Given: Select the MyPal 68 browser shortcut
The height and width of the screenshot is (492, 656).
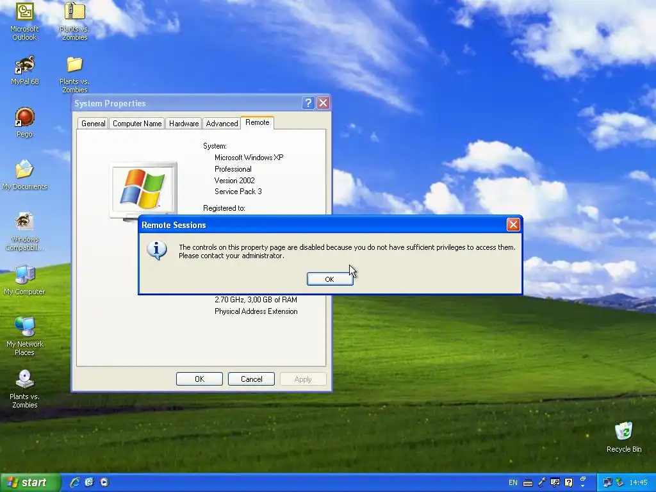Looking at the screenshot, I should click(x=24, y=70).
